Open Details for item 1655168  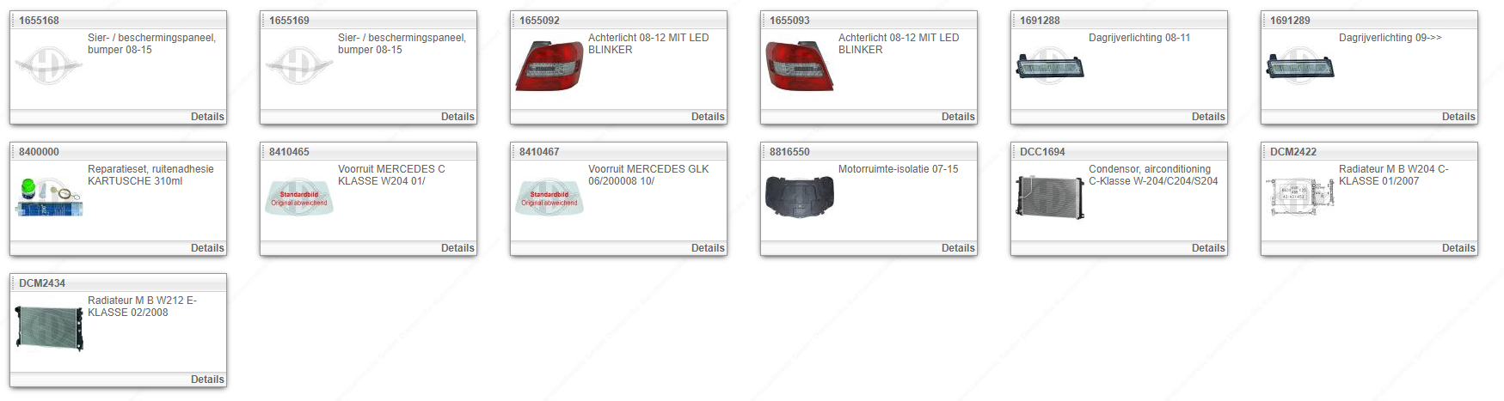[207, 117]
